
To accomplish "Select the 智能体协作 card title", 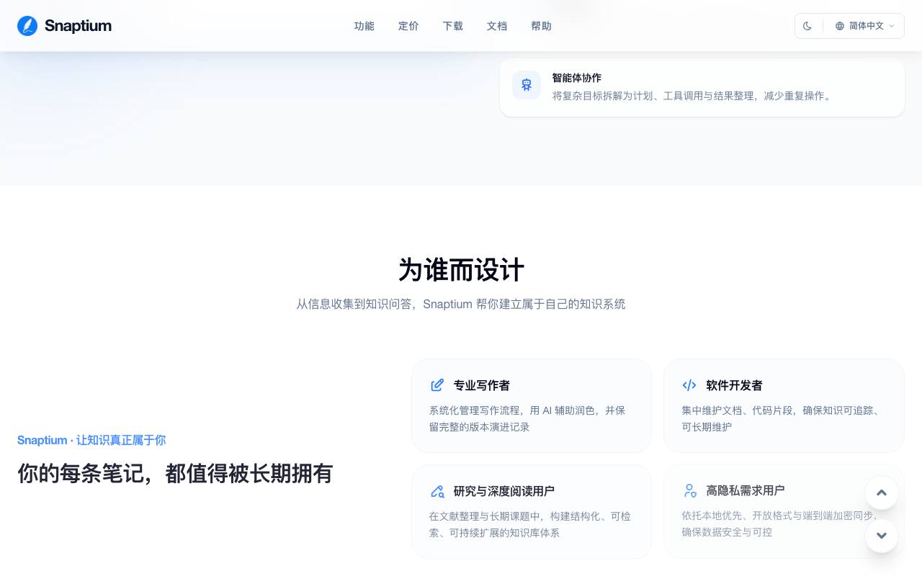I will (x=577, y=78).
